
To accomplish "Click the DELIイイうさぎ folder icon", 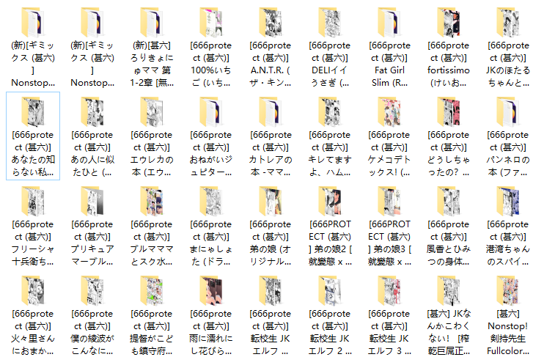I will click(330, 23).
